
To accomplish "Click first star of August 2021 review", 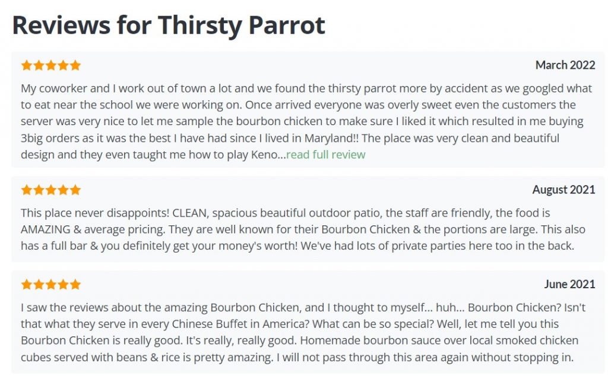I will [x=26, y=190].
